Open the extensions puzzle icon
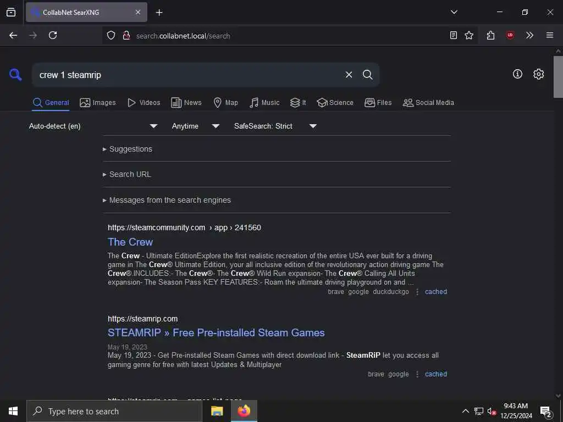 click(490, 35)
